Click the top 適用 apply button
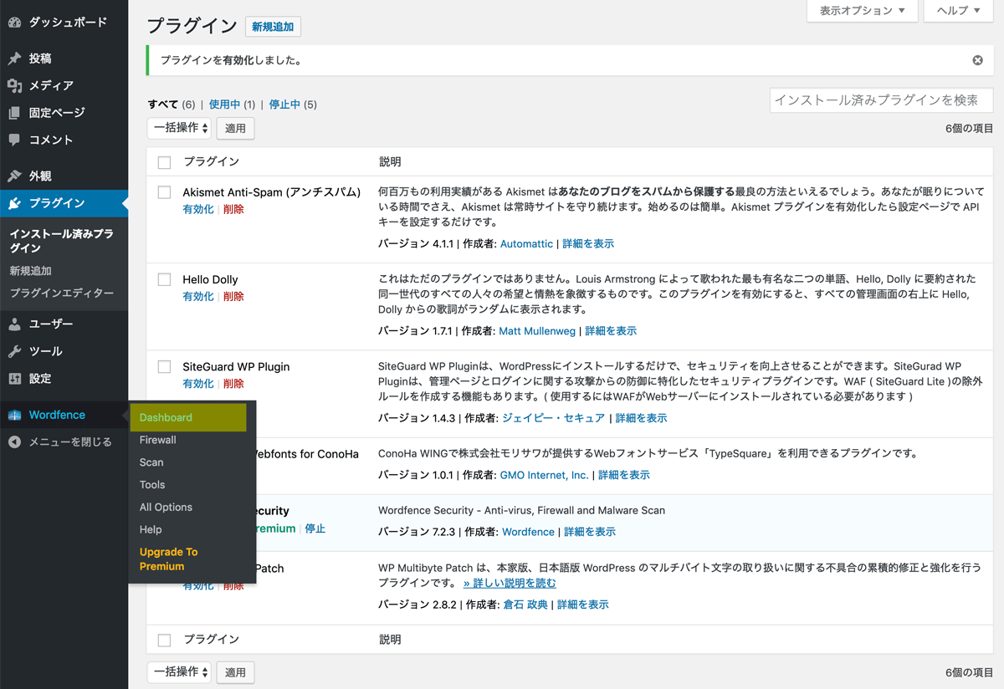The image size is (1004, 689). [x=235, y=128]
